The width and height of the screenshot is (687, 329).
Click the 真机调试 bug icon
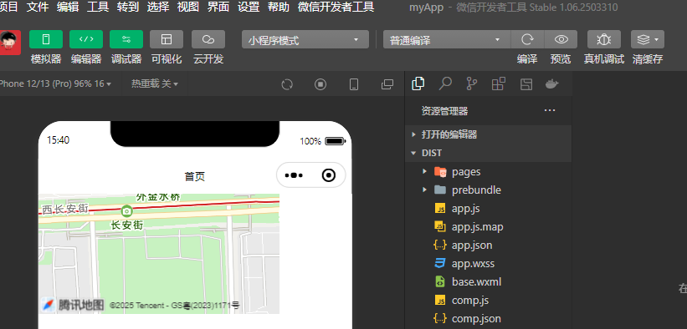604,39
